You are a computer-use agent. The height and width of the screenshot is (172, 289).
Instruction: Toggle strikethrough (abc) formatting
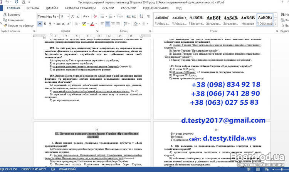click(59, 24)
